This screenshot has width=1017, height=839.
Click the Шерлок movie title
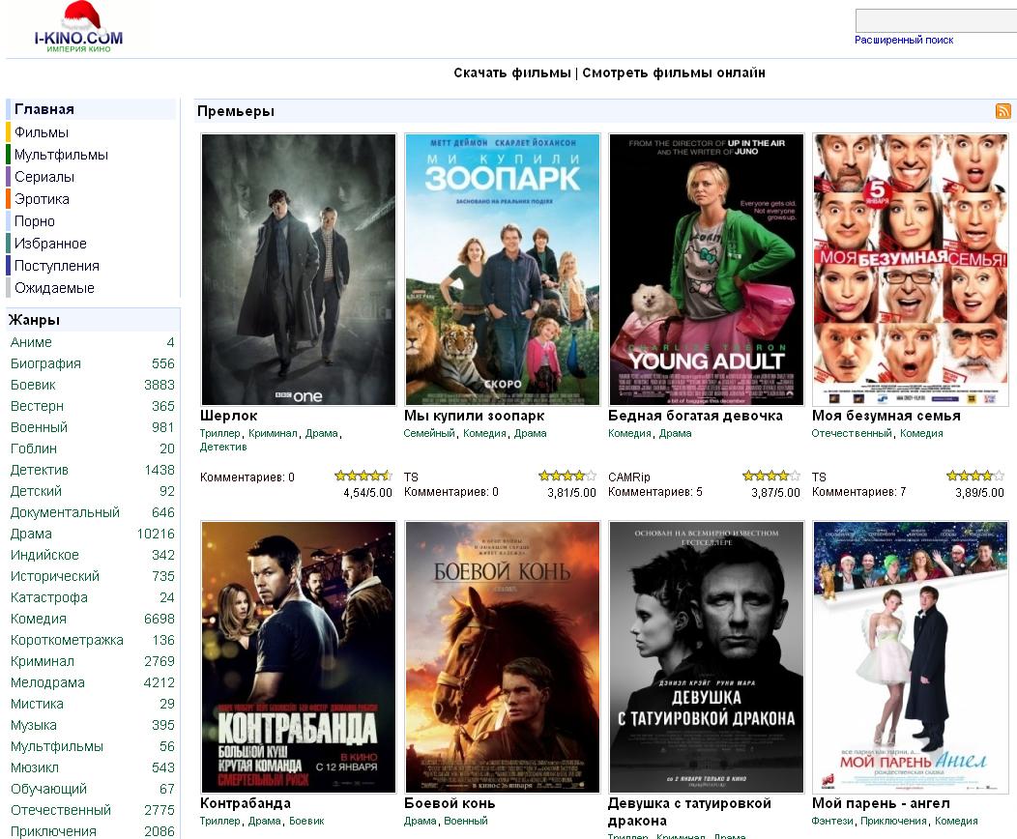point(228,416)
